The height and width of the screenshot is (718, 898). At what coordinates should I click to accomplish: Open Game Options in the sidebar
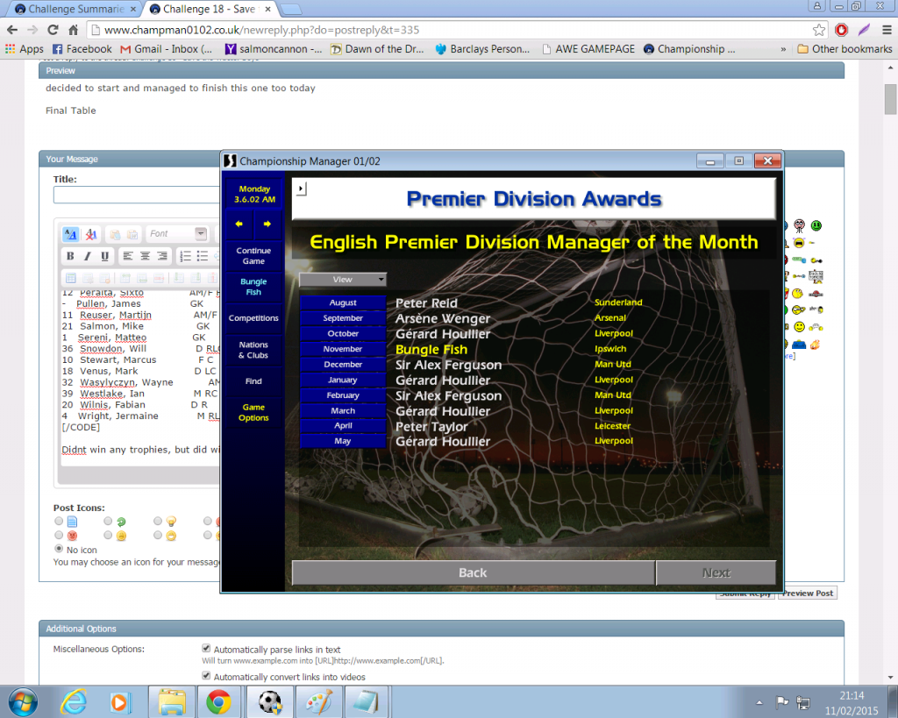click(253, 412)
